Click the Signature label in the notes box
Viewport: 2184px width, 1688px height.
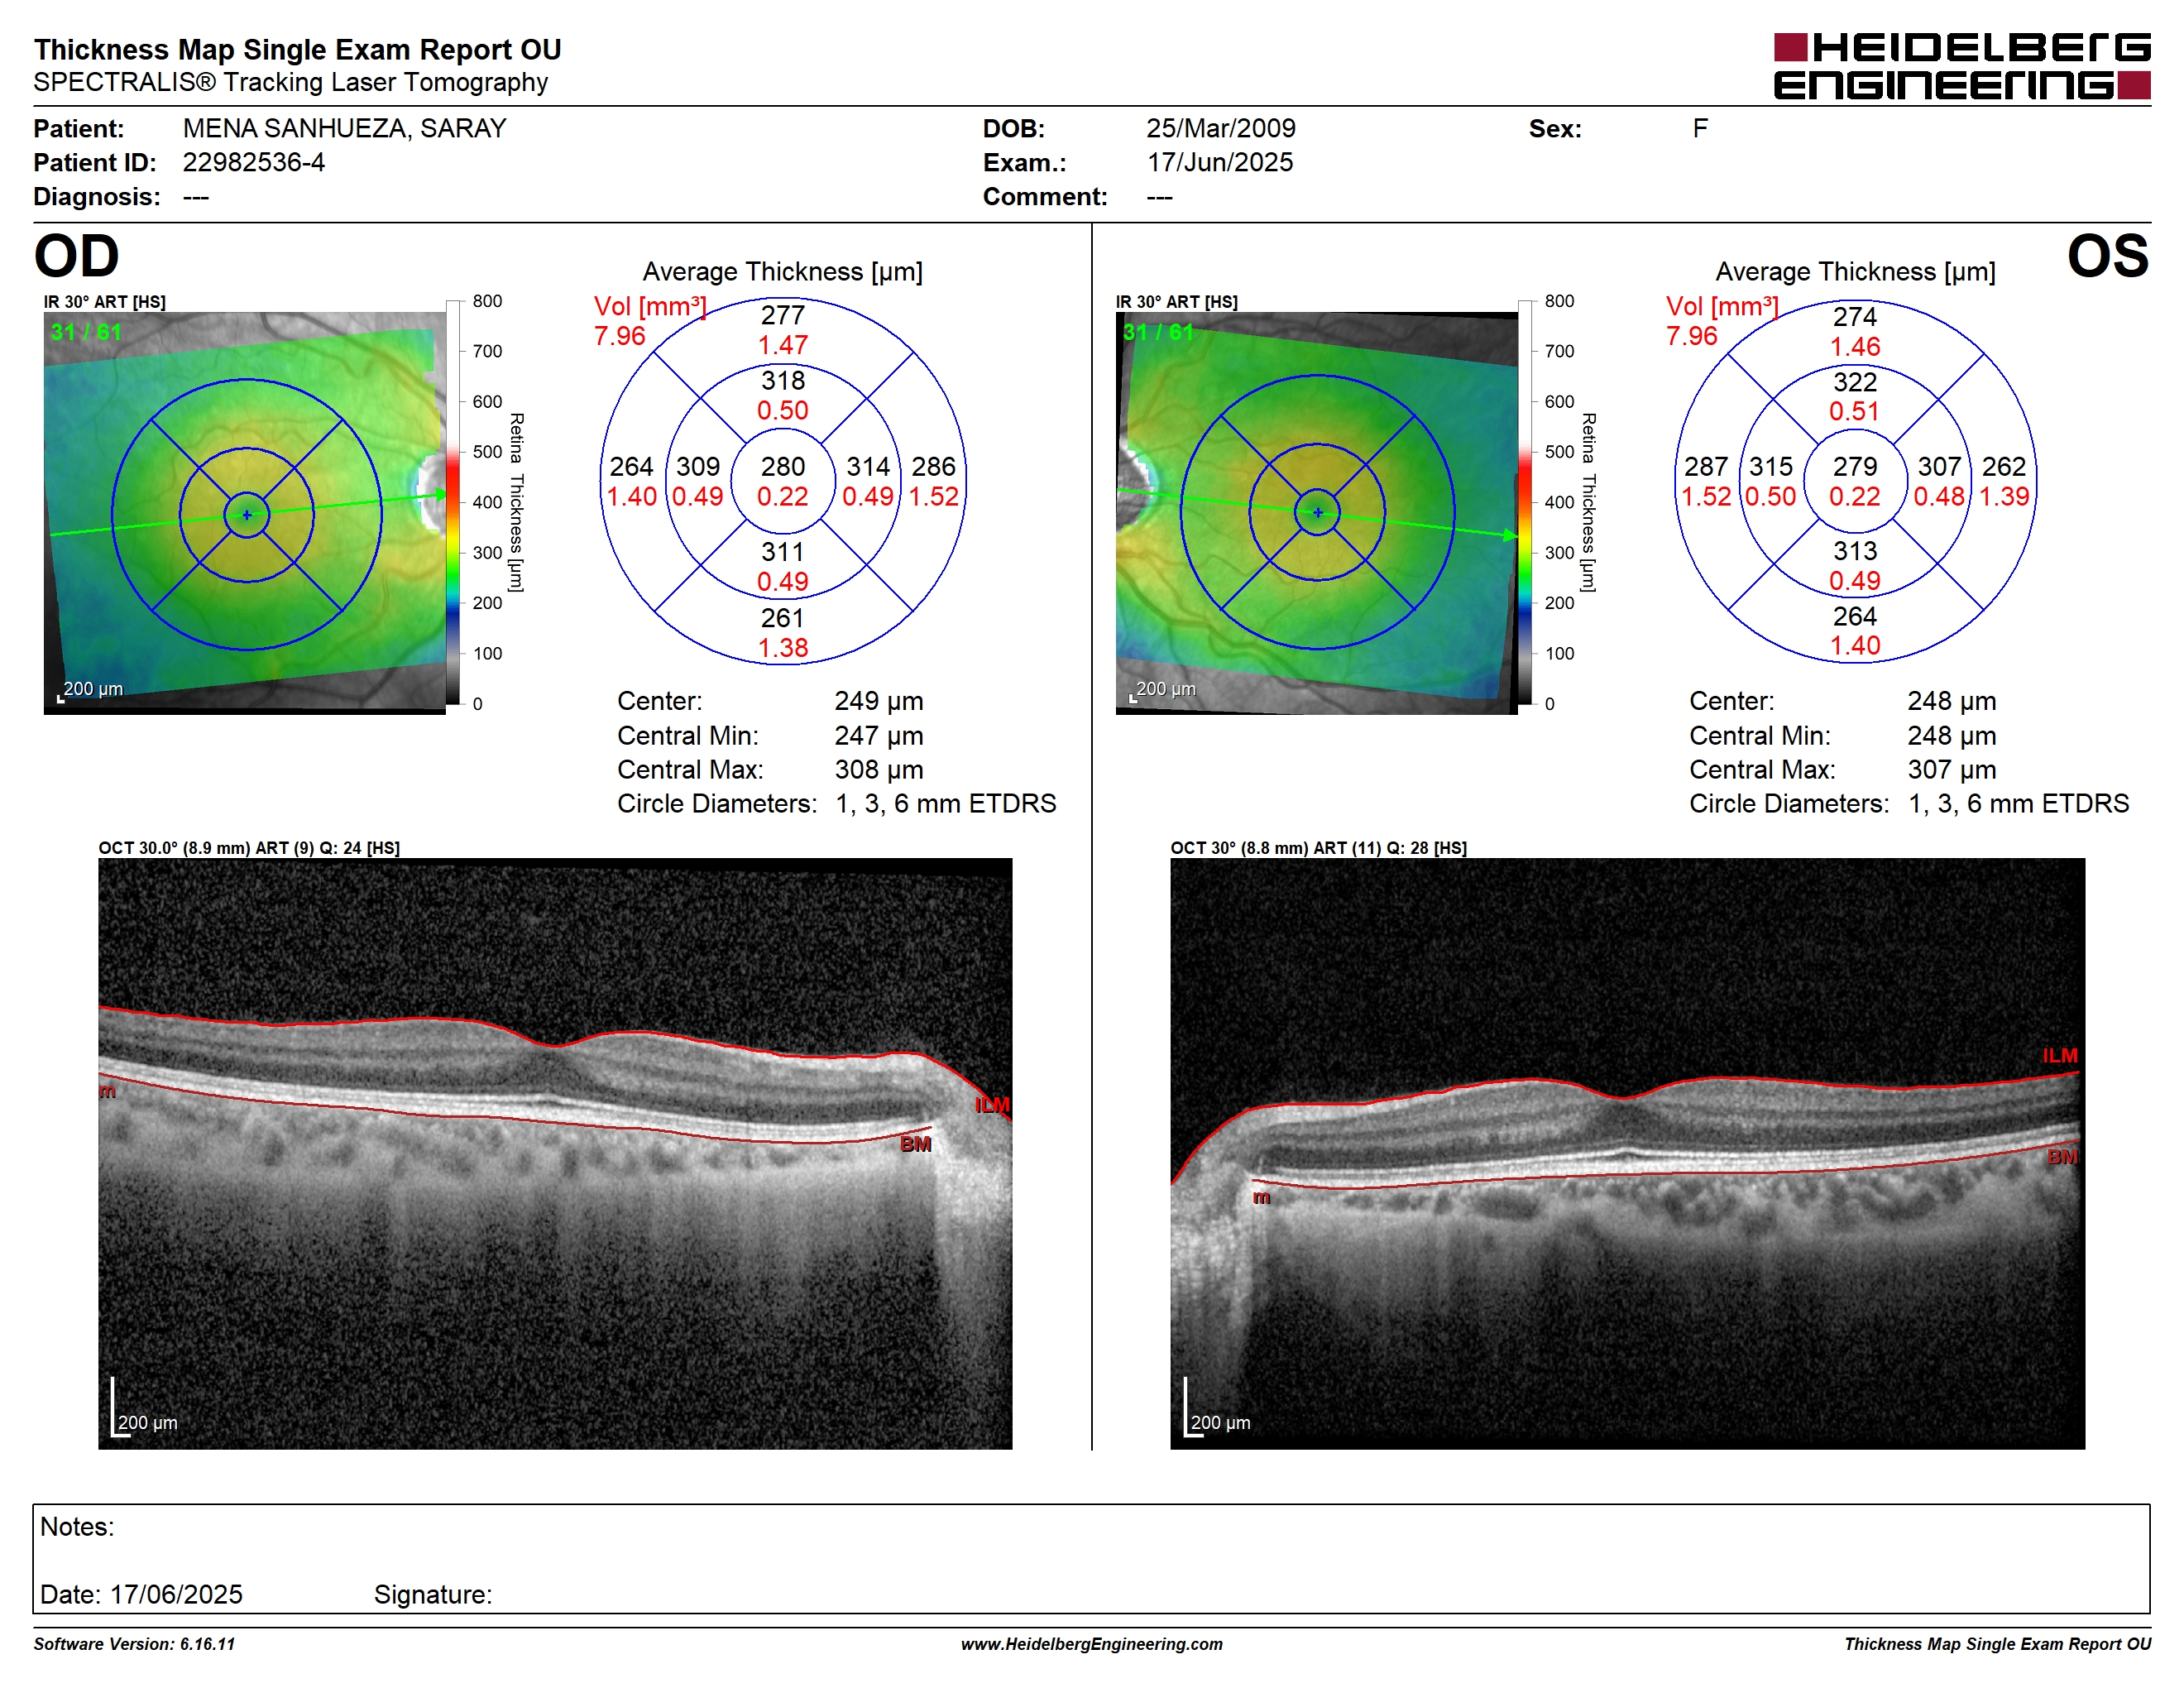tap(433, 1594)
